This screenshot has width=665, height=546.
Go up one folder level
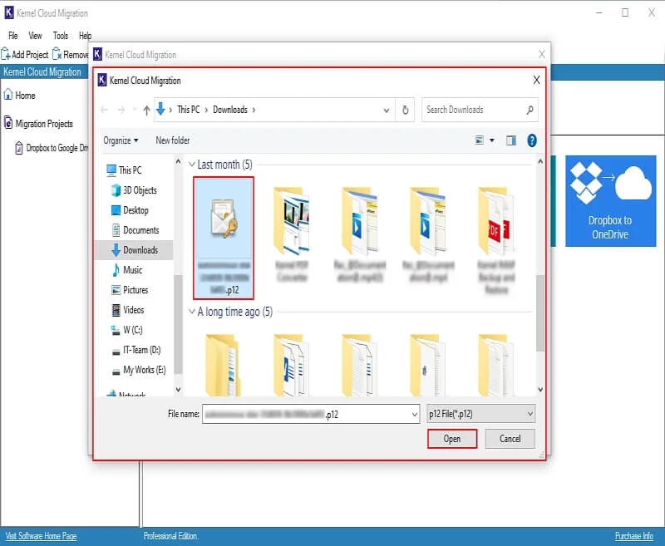pos(147,111)
